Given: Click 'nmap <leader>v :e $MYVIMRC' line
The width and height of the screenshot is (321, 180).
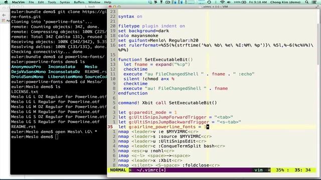Looking at the screenshot, I should tap(158, 131).
